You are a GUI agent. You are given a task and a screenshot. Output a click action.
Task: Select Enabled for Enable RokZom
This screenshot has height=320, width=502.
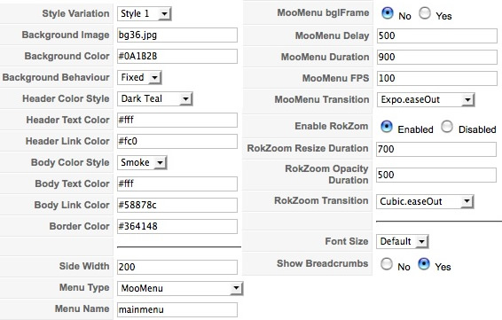(x=387, y=127)
